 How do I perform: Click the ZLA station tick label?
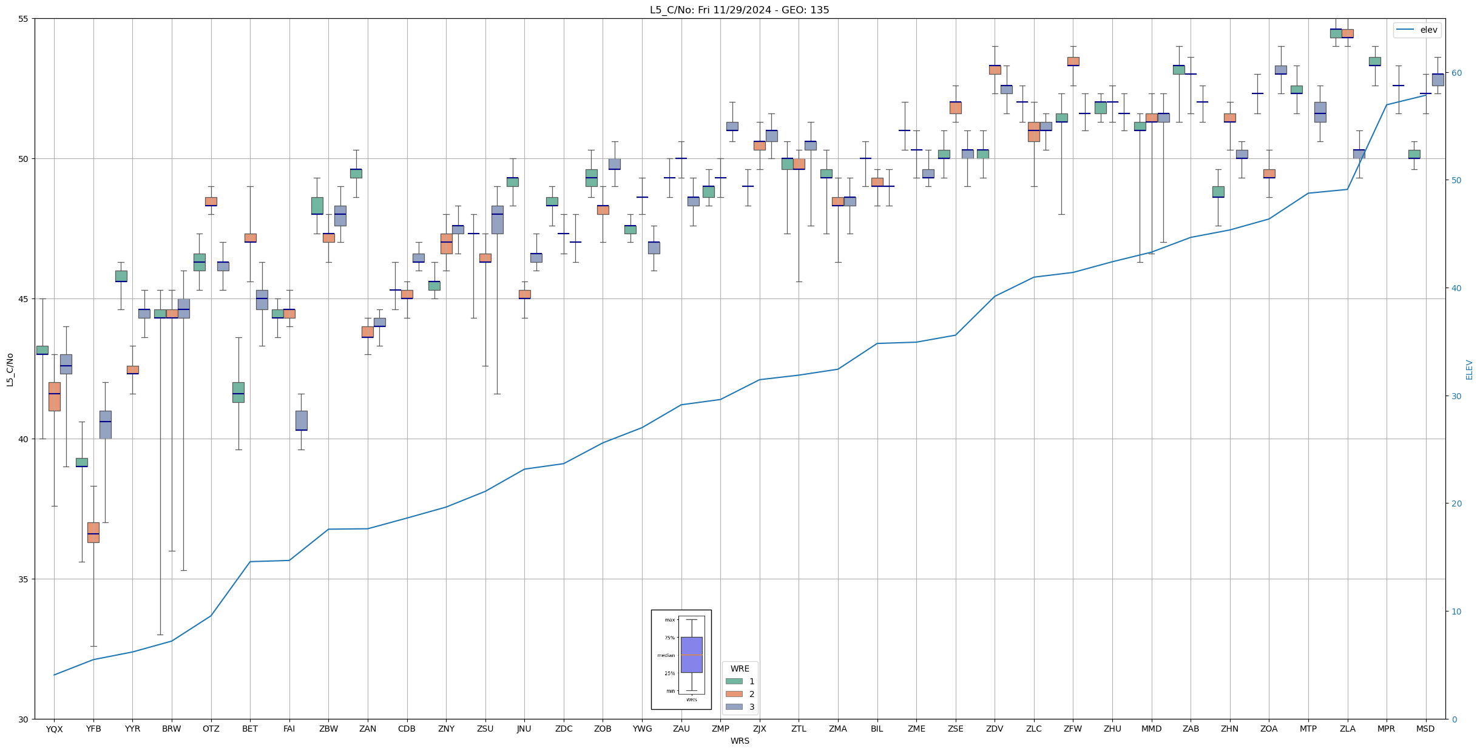(1347, 729)
